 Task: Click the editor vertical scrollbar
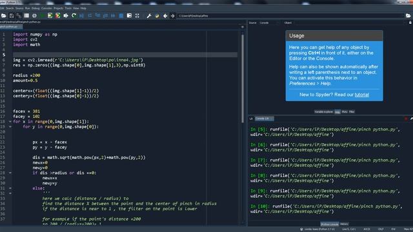coord(243,79)
